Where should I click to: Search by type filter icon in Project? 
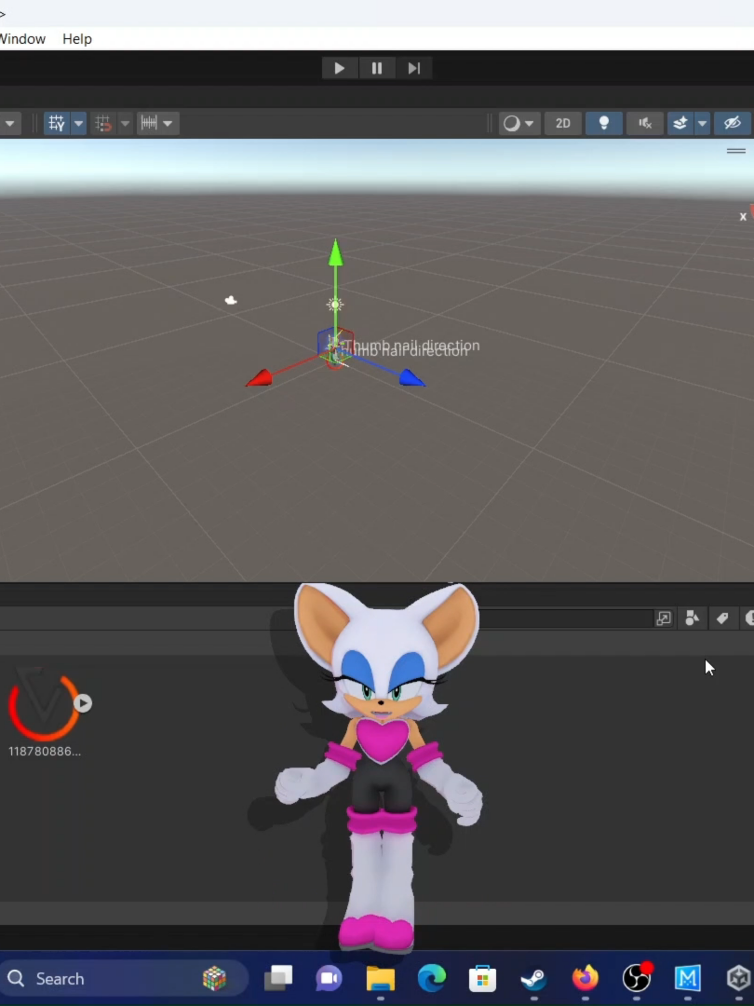tap(692, 618)
